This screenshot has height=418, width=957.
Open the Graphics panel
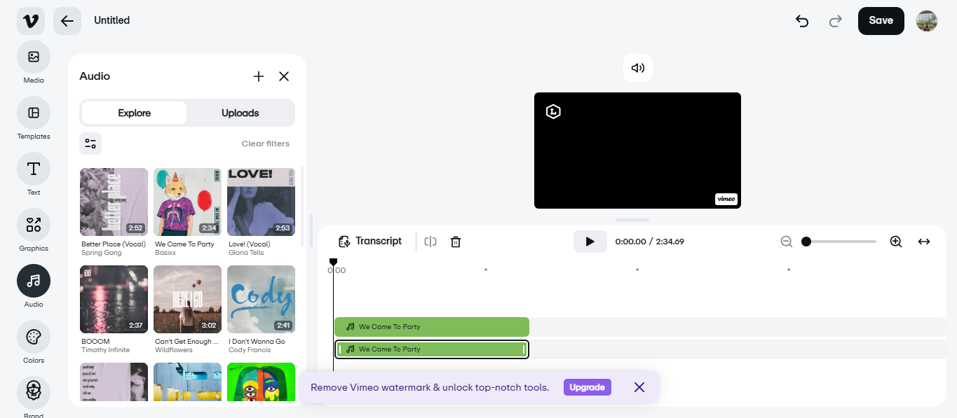coord(34,225)
